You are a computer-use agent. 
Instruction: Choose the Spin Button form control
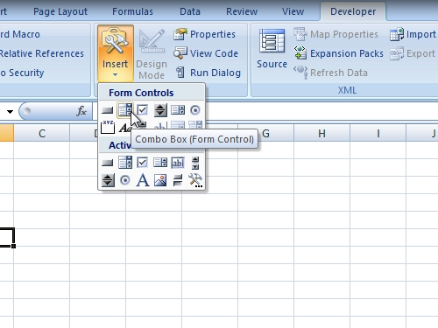(160, 110)
